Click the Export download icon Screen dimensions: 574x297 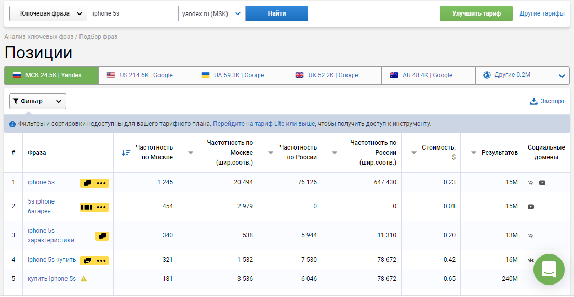[533, 101]
